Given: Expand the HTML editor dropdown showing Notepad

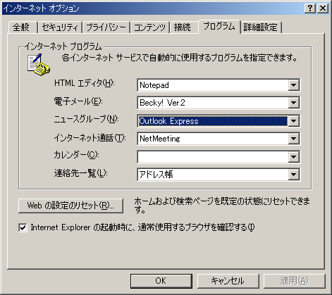Looking at the screenshot, I should (x=293, y=85).
